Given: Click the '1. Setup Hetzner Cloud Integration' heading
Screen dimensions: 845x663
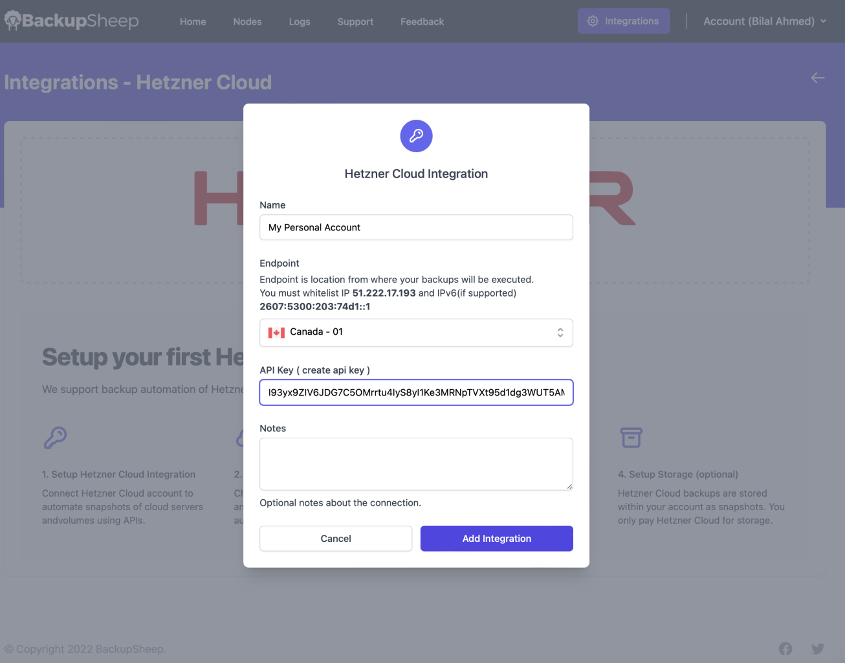Looking at the screenshot, I should pos(118,474).
